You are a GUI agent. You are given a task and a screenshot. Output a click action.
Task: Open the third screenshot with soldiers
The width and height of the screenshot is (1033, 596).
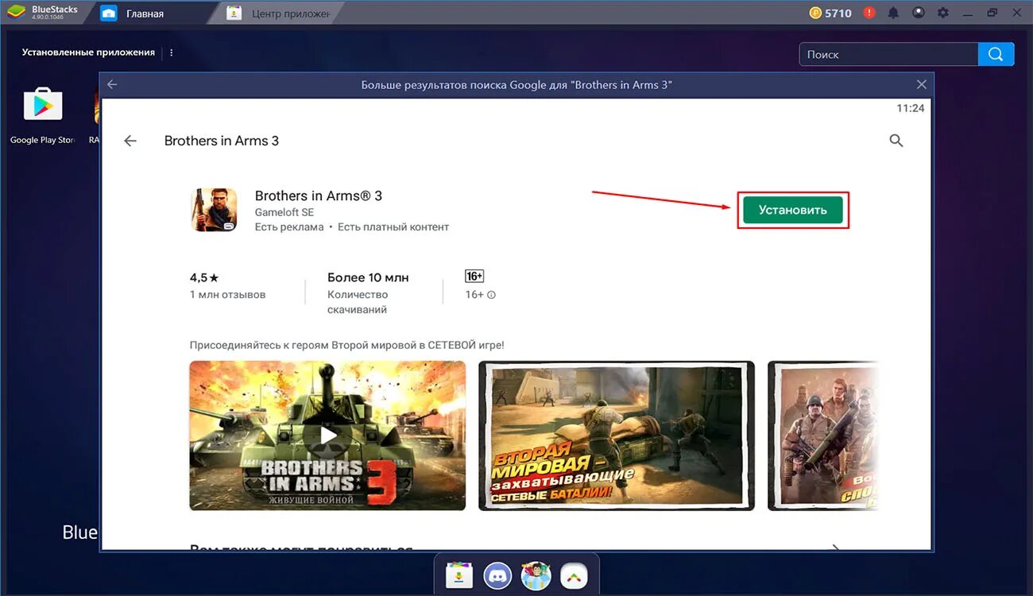tap(823, 435)
